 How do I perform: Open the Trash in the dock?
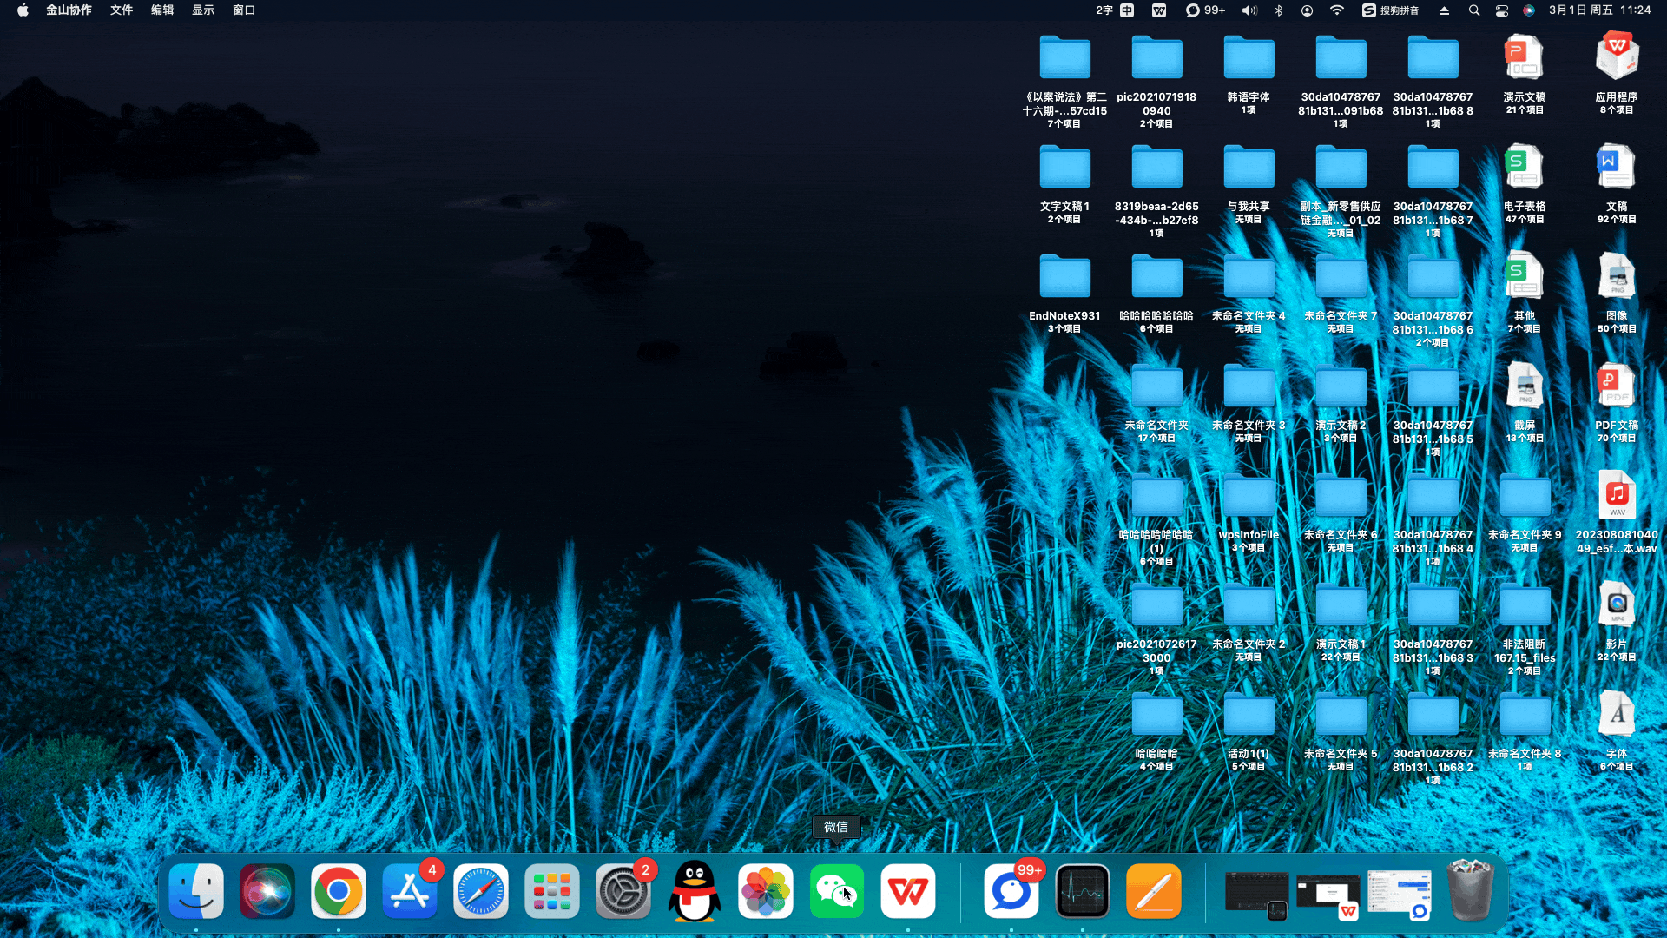click(x=1470, y=891)
